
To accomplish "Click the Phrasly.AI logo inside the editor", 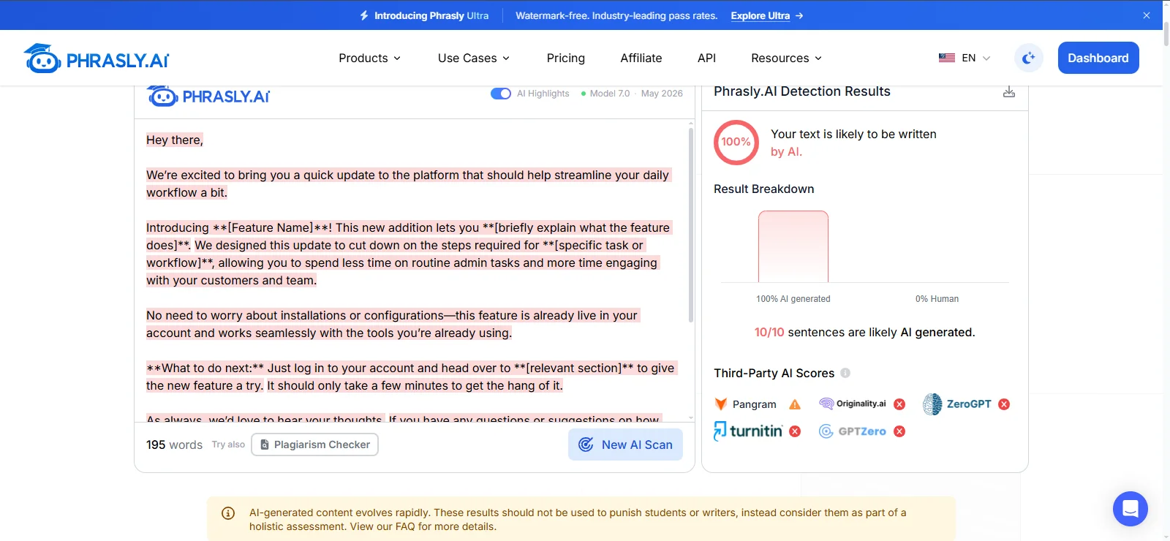I will [x=208, y=96].
